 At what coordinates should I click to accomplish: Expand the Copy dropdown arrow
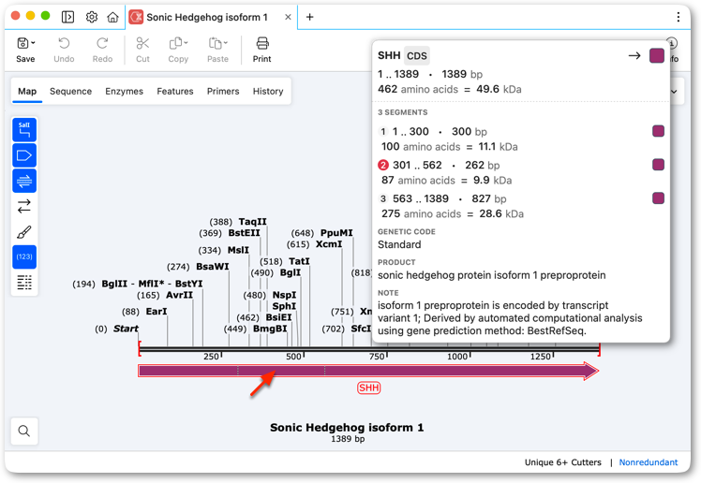186,43
